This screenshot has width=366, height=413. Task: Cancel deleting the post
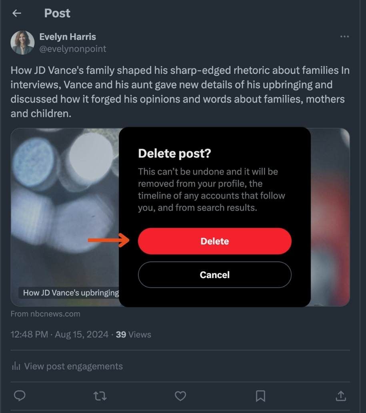pos(214,275)
